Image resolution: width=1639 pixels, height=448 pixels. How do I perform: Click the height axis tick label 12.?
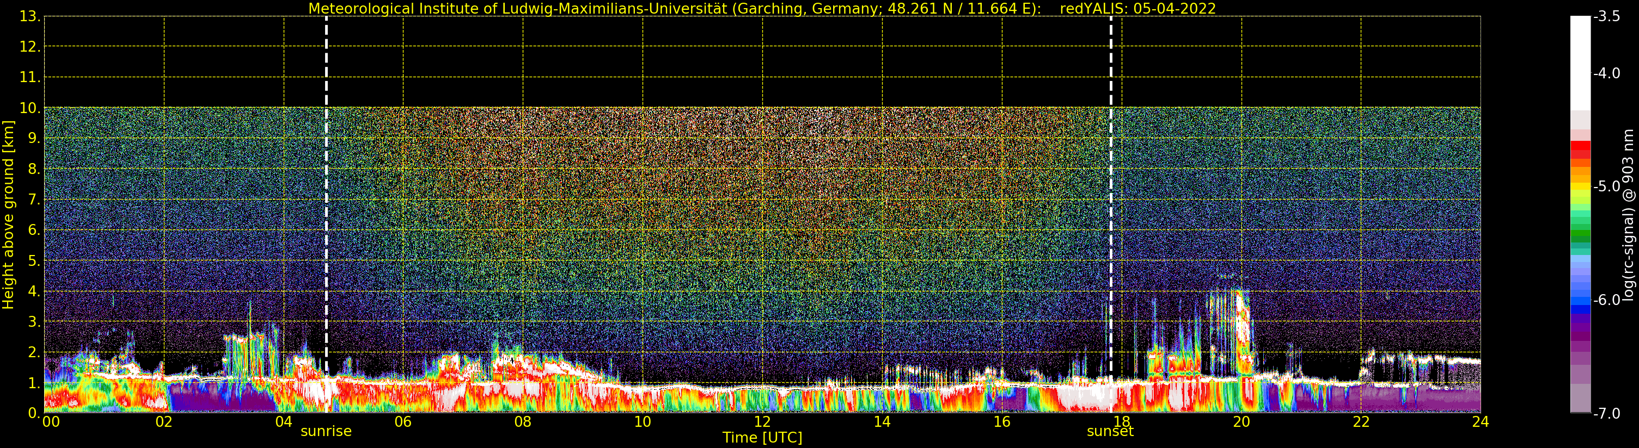[x=29, y=47]
